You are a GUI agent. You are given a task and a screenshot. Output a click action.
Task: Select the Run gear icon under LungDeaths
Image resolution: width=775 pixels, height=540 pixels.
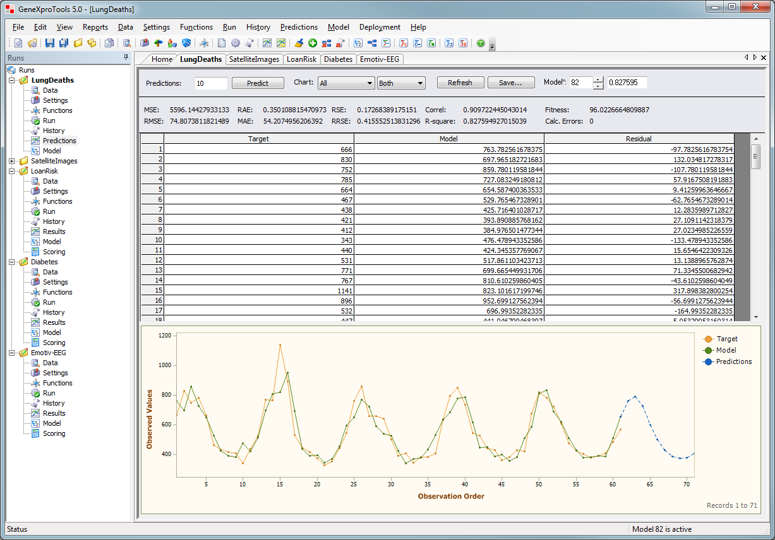tap(36, 120)
